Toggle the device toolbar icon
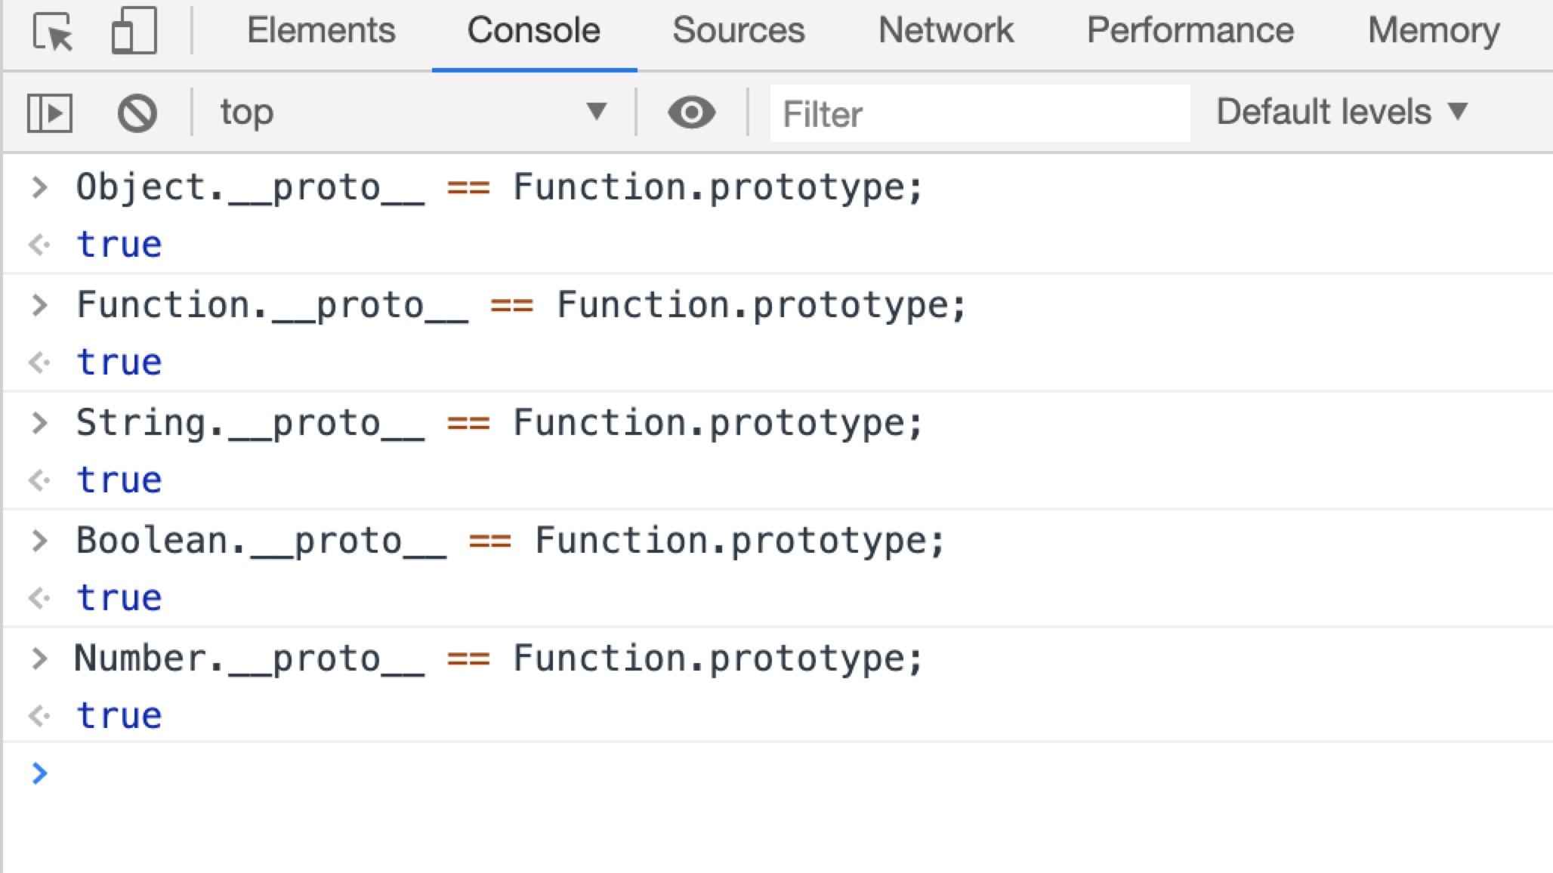 (134, 32)
